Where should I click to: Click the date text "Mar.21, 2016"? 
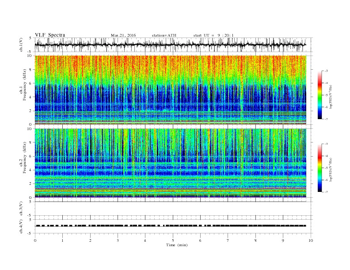[x=123, y=35]
